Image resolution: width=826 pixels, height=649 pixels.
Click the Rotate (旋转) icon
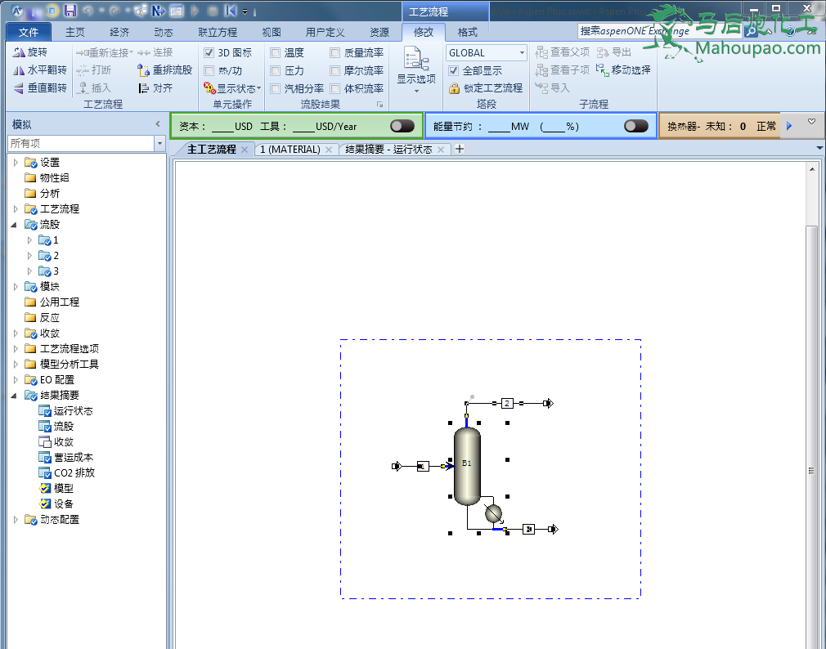click(x=20, y=52)
